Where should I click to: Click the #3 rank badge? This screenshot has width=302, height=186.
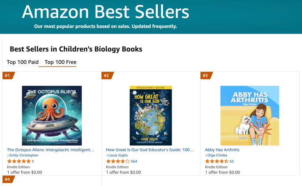pyautogui.click(x=206, y=76)
